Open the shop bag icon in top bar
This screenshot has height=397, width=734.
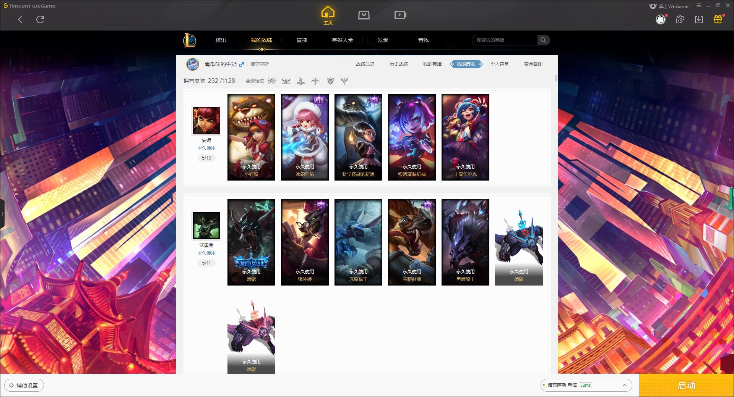364,15
